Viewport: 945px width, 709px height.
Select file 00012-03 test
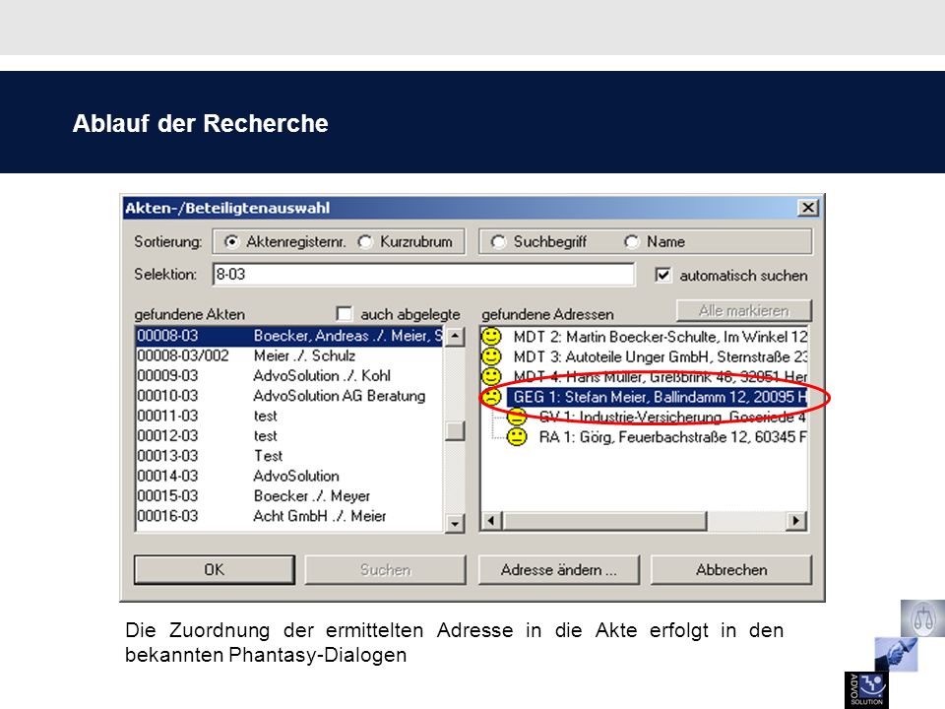click(x=289, y=435)
